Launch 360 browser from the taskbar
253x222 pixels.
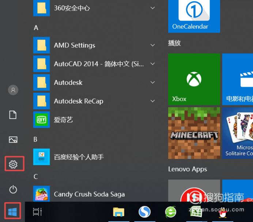pyautogui.click(x=170, y=212)
